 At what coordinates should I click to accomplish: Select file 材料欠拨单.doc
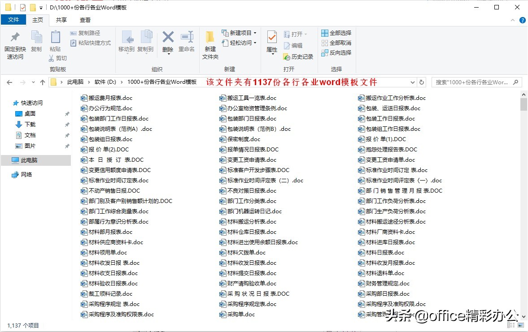pyautogui.click(x=242, y=253)
